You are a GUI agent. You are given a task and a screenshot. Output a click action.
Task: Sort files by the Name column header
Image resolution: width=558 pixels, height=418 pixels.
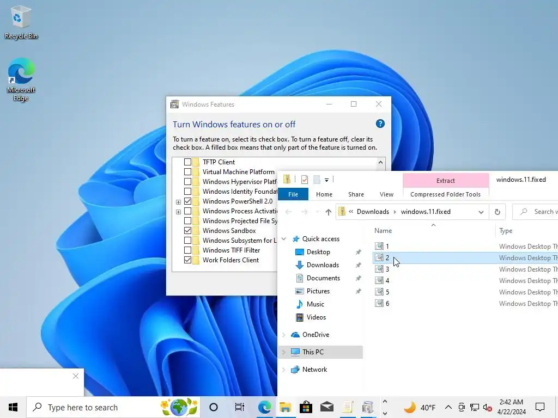tap(433, 231)
